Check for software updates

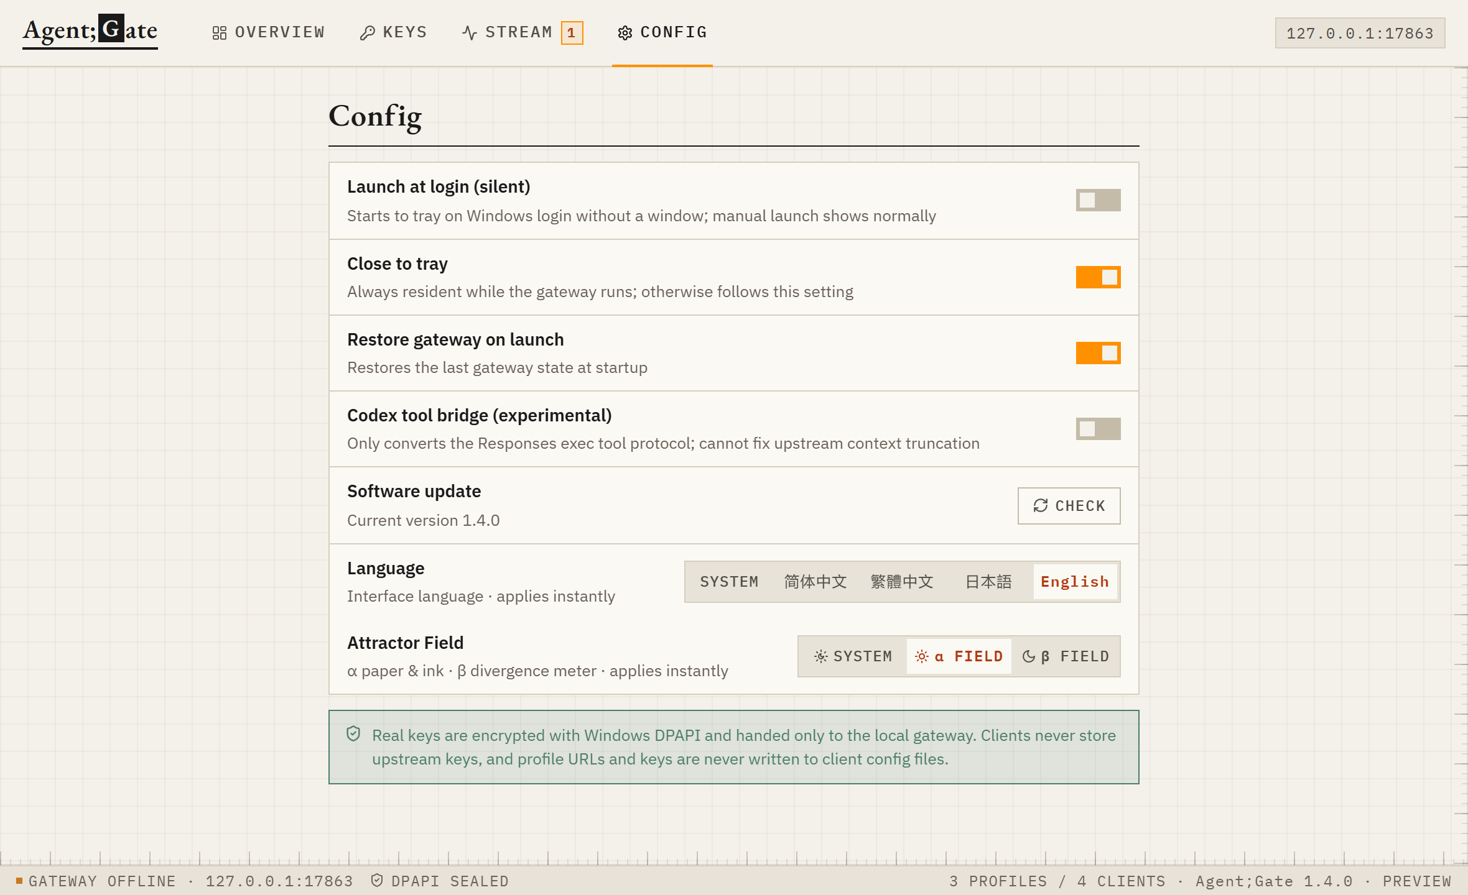(x=1069, y=505)
